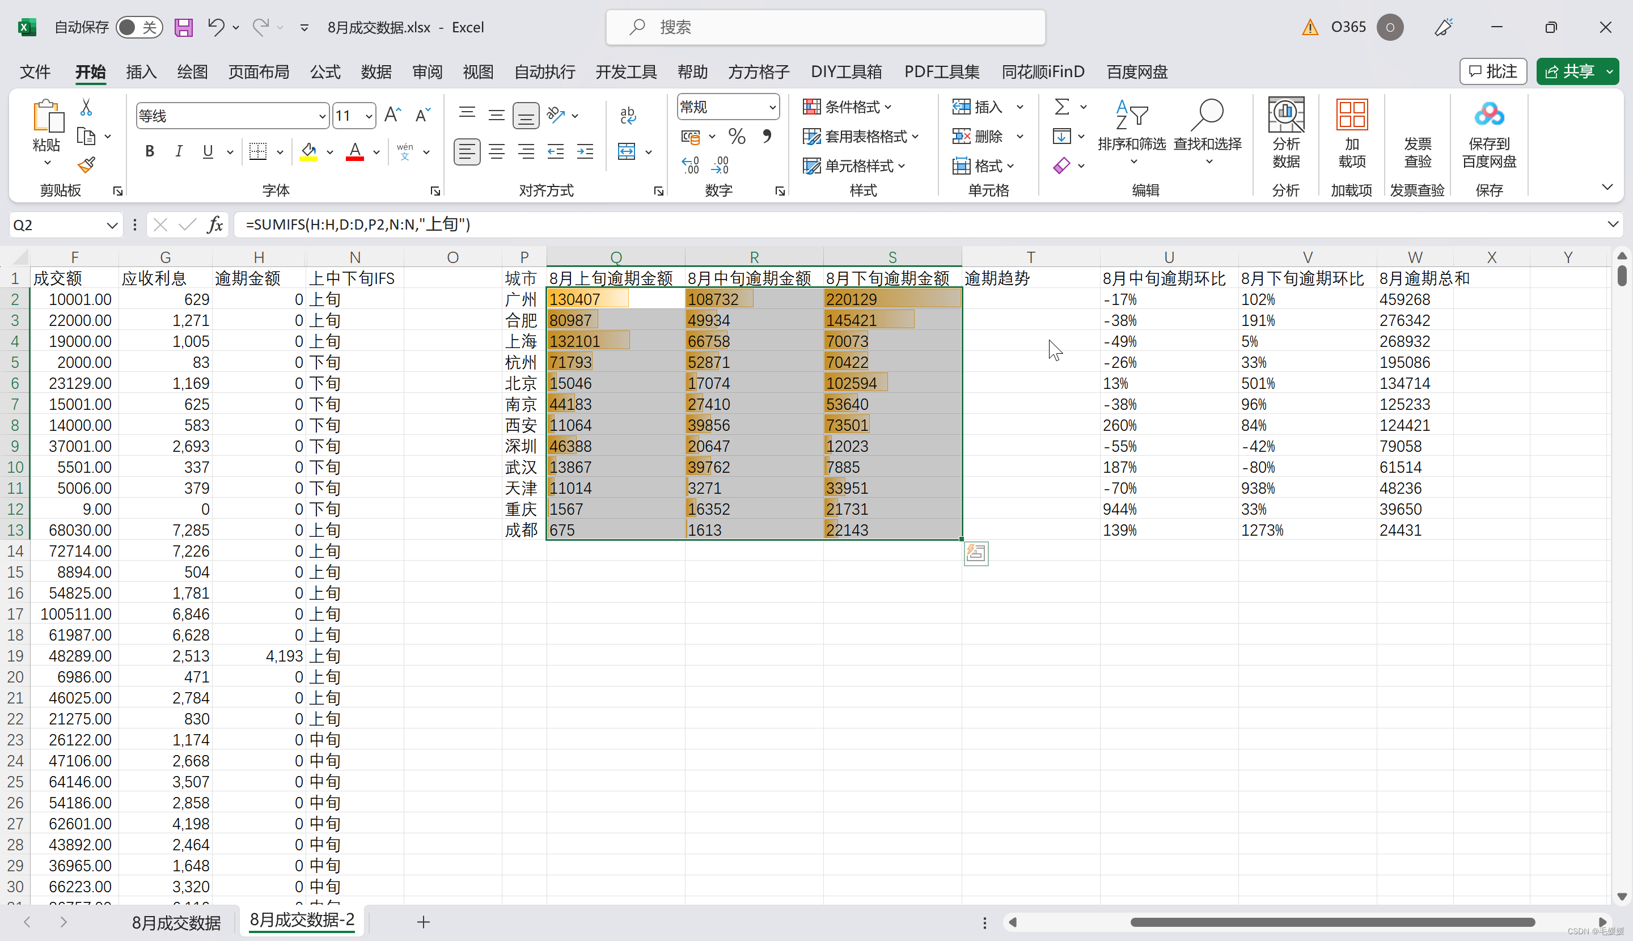This screenshot has width=1633, height=941.
Task: Click the 删除 delete cells button
Action: tap(978, 137)
